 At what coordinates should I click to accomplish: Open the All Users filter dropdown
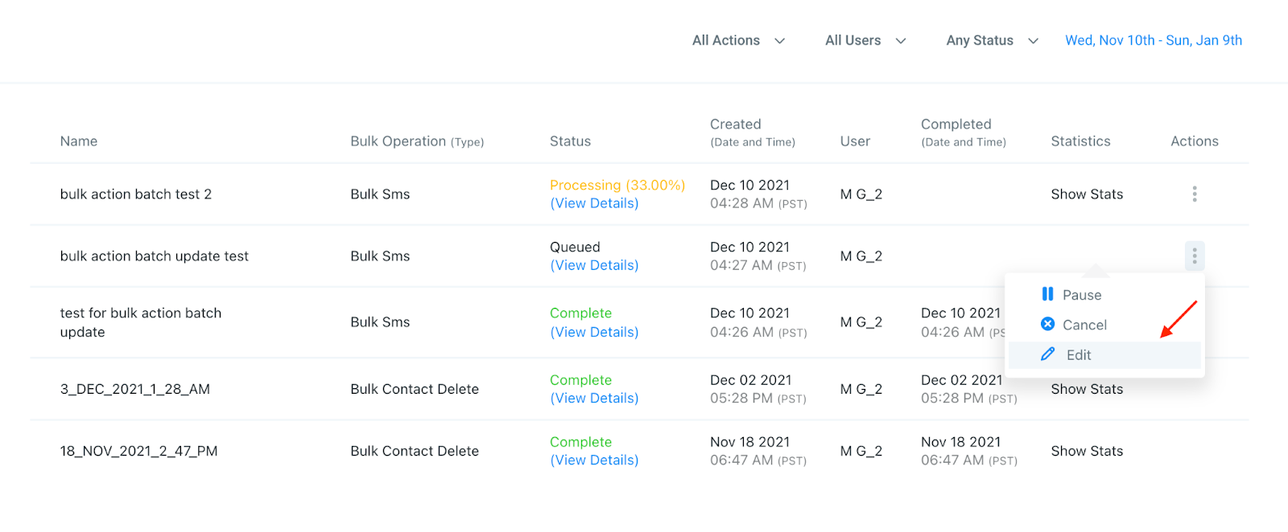[865, 40]
